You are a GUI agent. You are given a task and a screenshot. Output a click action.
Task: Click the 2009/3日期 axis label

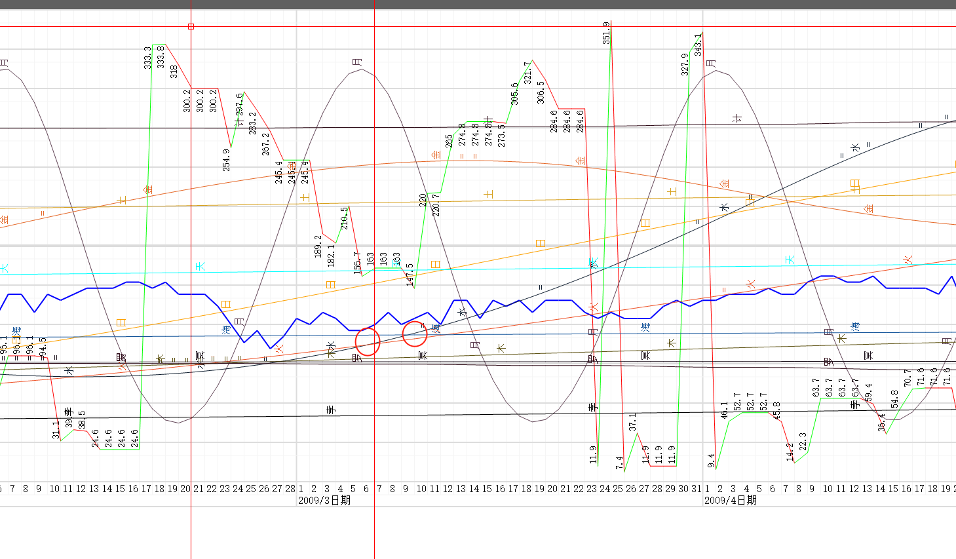pos(324,500)
